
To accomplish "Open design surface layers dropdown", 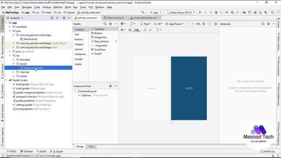I will pos(123,24).
